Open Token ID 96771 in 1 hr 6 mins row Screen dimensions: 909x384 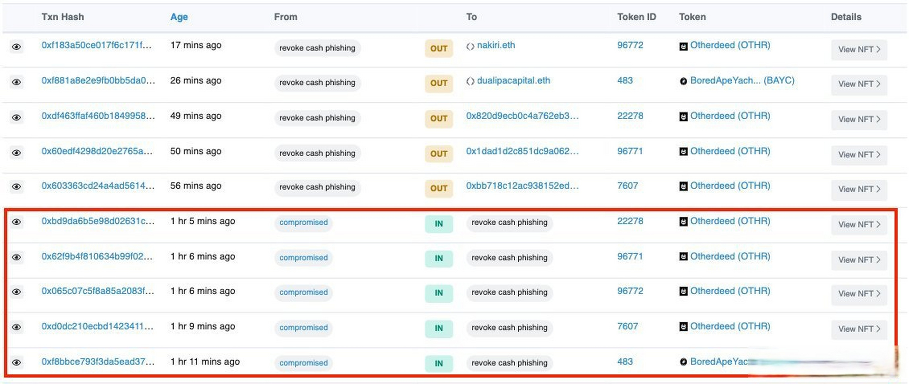click(x=630, y=256)
